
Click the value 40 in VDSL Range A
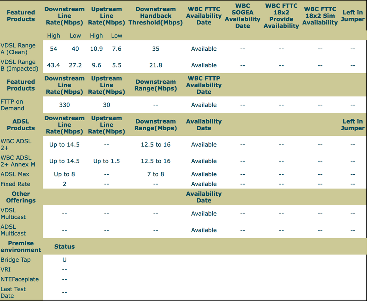(75, 49)
